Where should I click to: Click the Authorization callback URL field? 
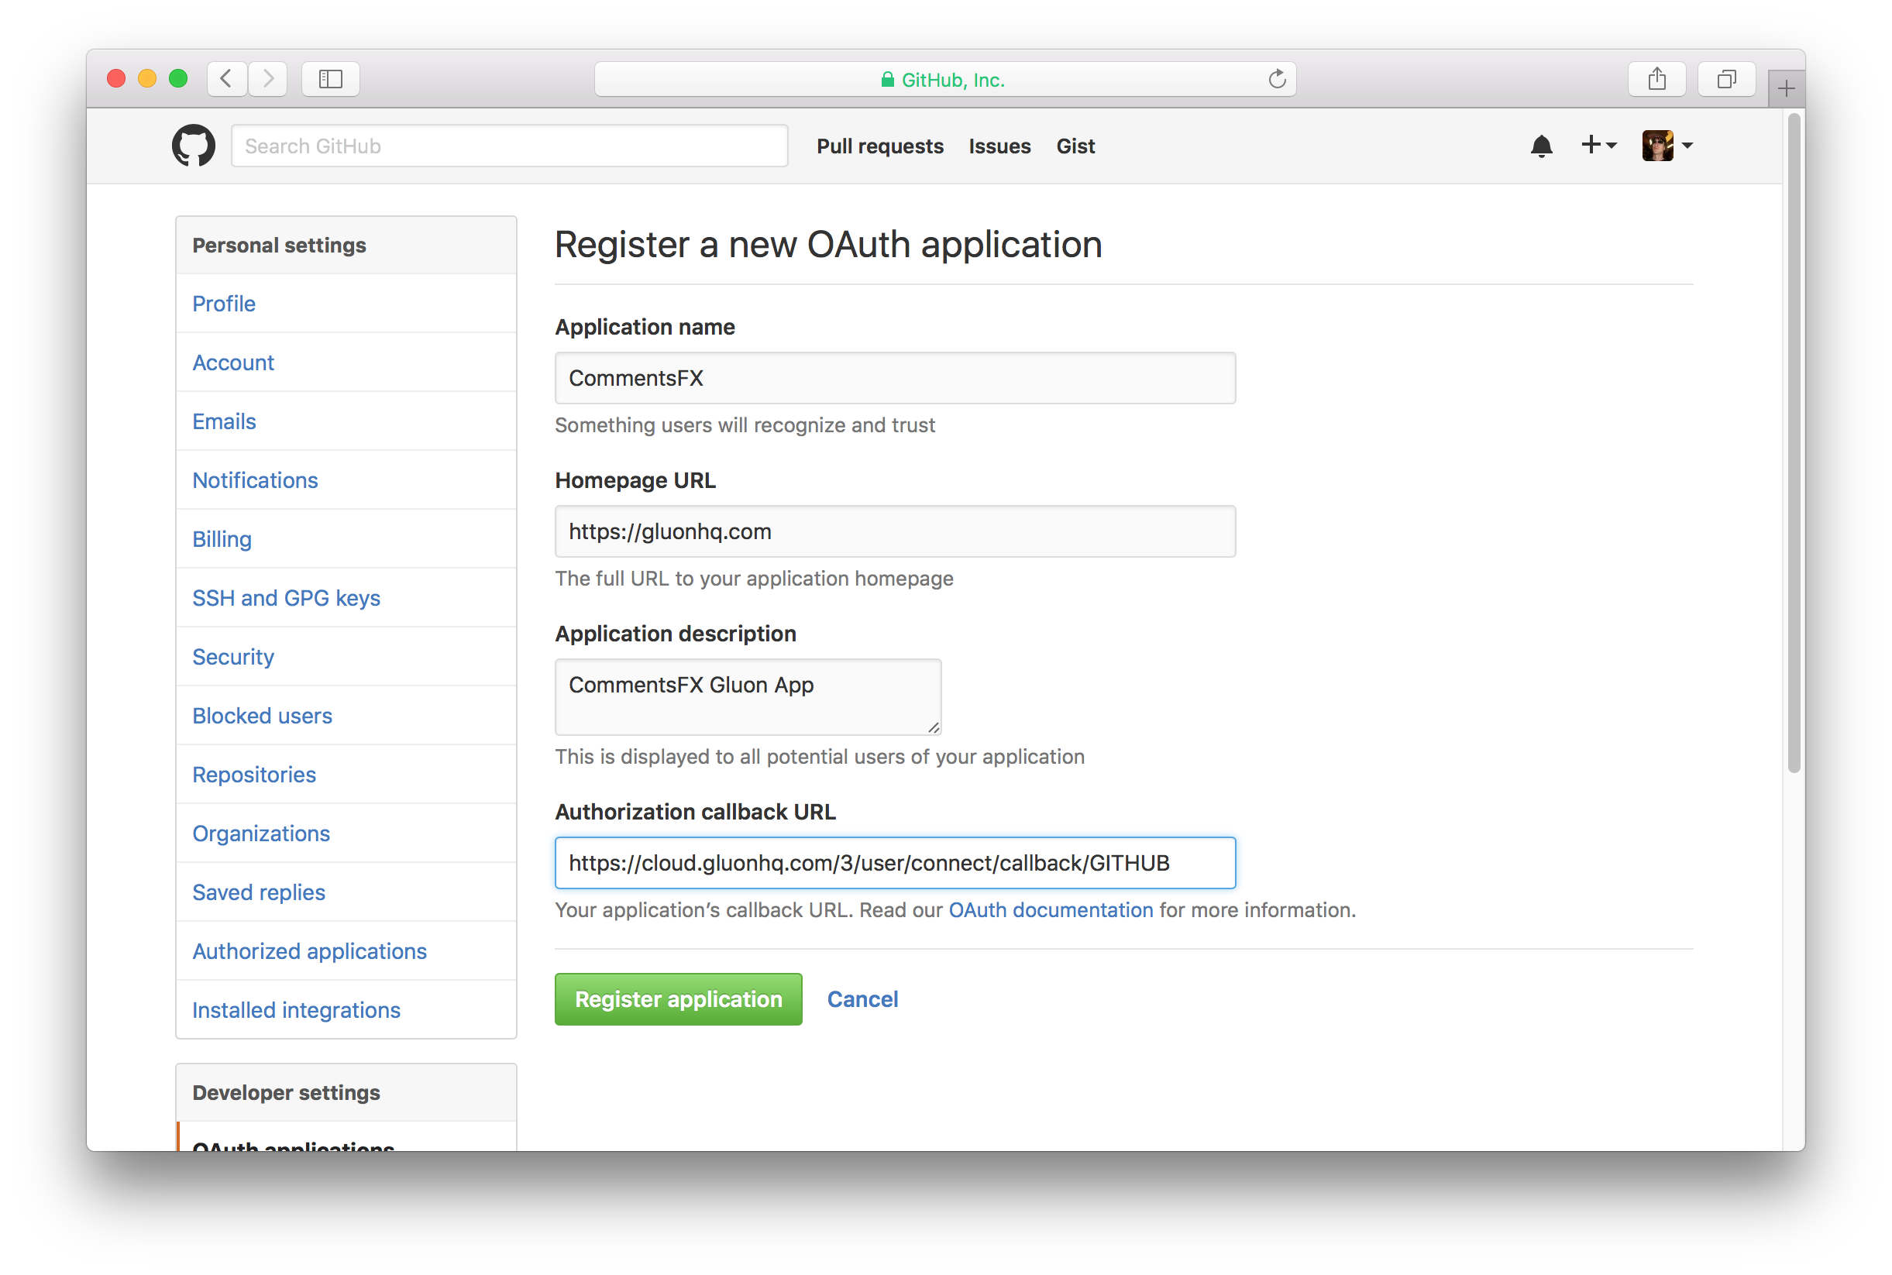click(895, 862)
